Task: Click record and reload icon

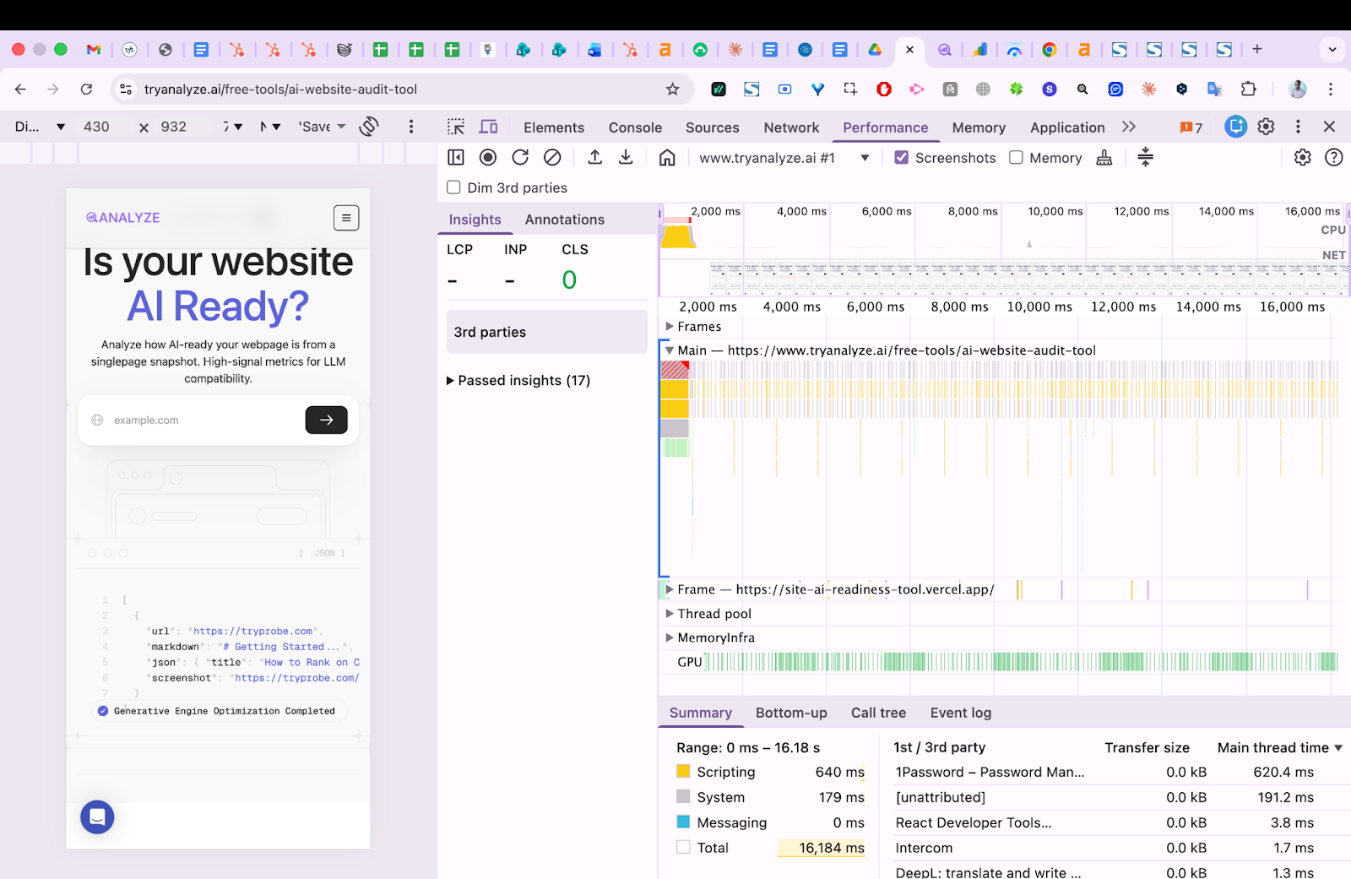Action: (x=519, y=157)
